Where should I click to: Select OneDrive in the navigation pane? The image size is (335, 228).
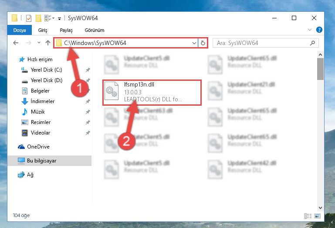tap(38, 147)
